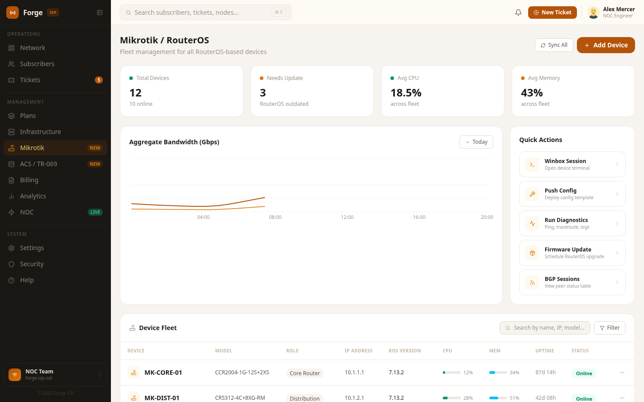The image size is (644, 402).
Task: Click Alex Mercer's avatar
Action: pos(593,13)
